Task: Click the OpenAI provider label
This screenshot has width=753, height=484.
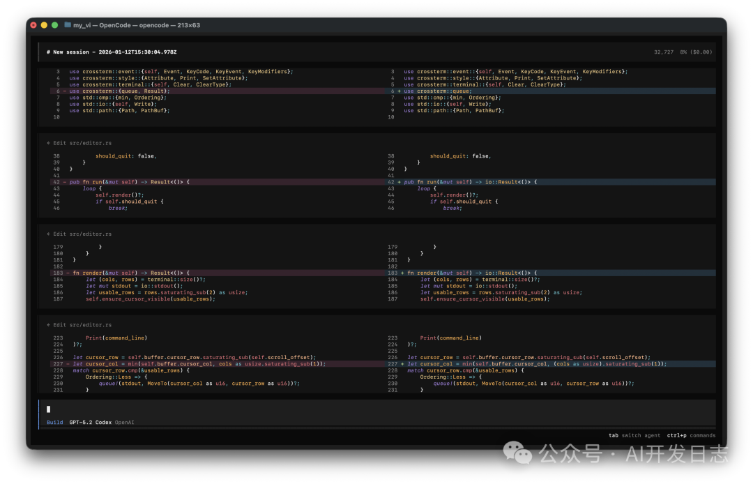Action: (124, 423)
